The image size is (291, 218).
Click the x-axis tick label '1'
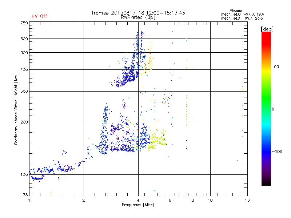(x=29, y=200)
